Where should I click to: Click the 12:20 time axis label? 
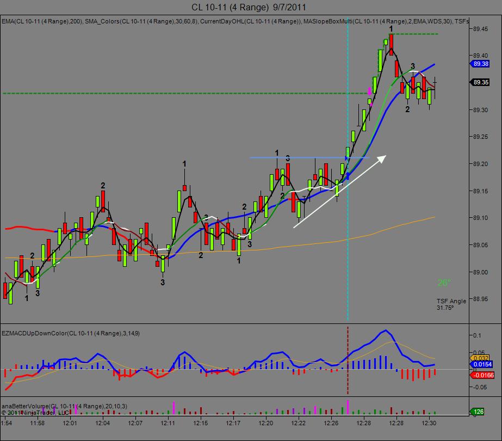click(x=266, y=424)
